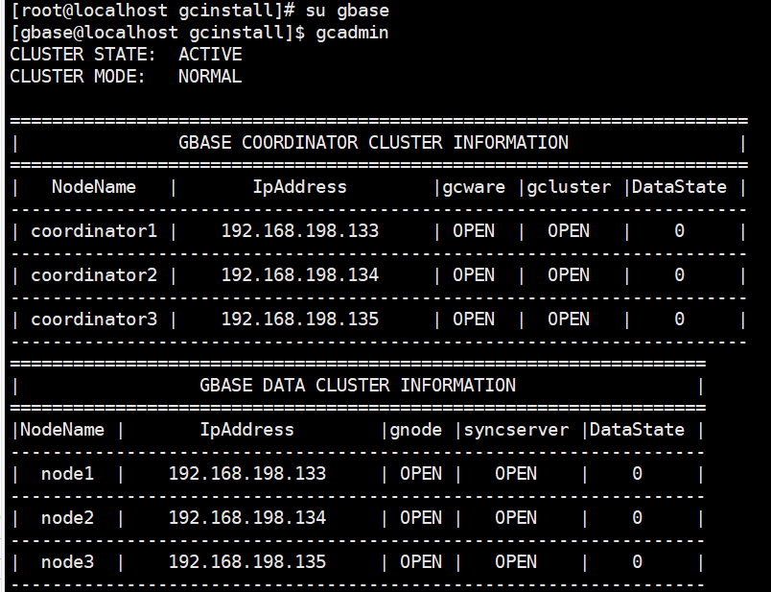The image size is (771, 592).
Task: Click the gcluster column header
Action: point(569,187)
